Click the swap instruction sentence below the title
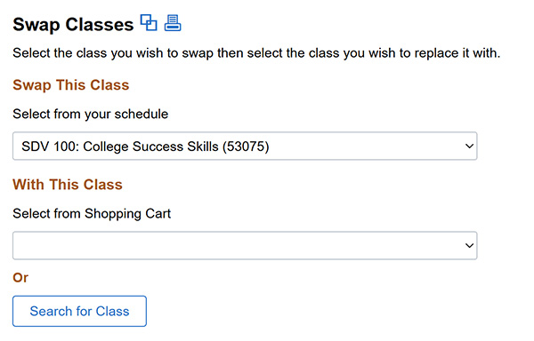This screenshot has height=341, width=534. [256, 53]
